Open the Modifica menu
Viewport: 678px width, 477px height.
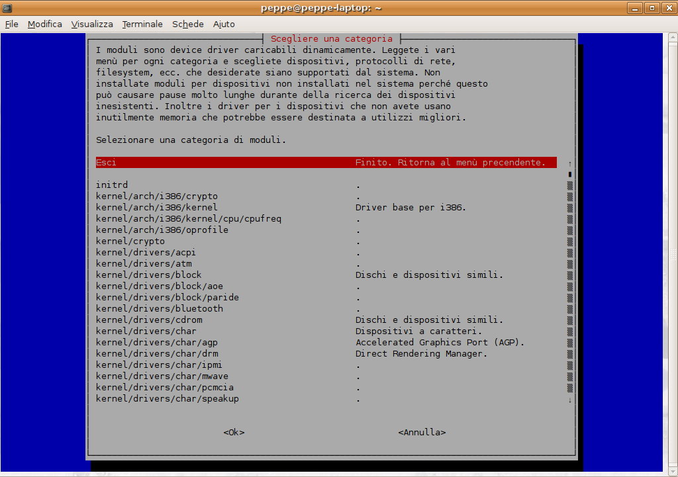[x=44, y=24]
